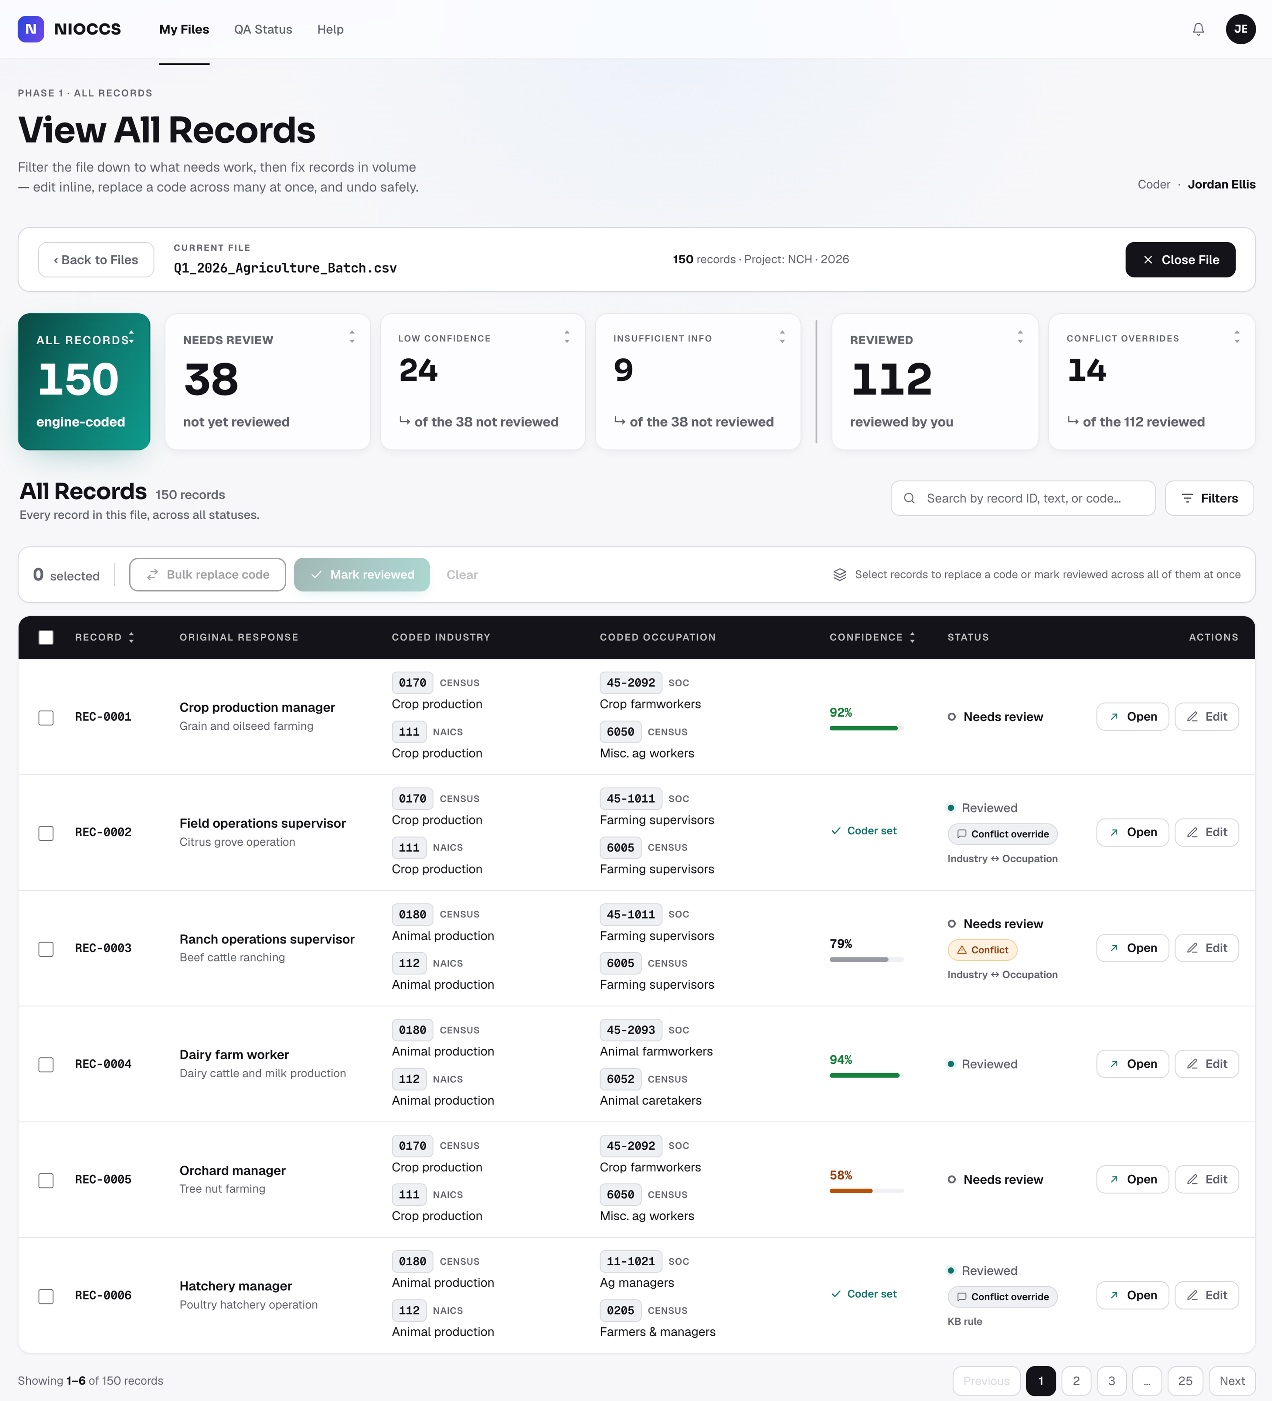Open record REC-0002
The height and width of the screenshot is (1401, 1272).
[1132, 833]
